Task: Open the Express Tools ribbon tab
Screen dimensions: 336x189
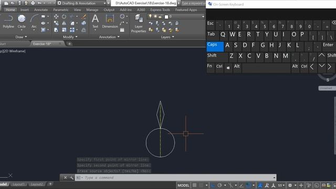Action: (160, 9)
